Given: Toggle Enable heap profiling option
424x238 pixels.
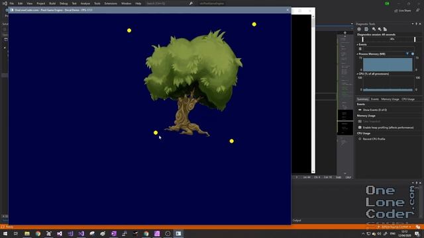Looking at the screenshot, I should tap(360, 128).
